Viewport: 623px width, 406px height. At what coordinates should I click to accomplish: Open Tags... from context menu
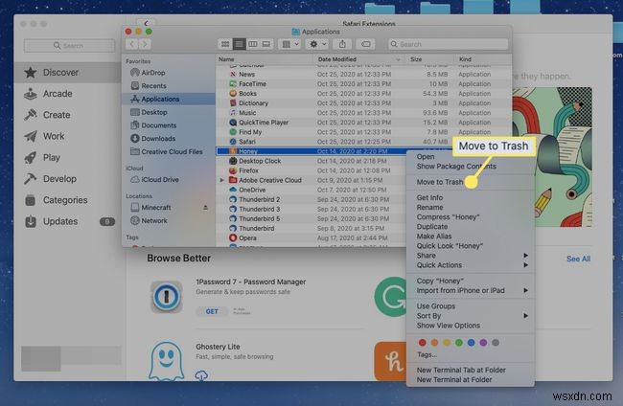pyautogui.click(x=427, y=354)
